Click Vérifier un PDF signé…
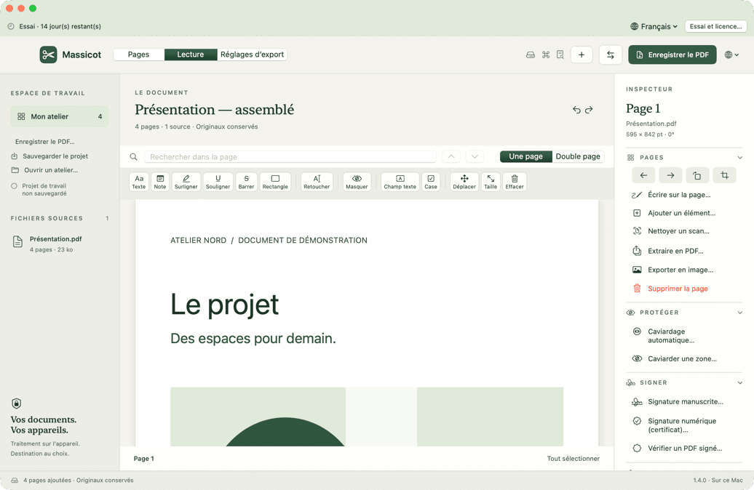Image resolution: width=754 pixels, height=490 pixels. click(x=677, y=449)
